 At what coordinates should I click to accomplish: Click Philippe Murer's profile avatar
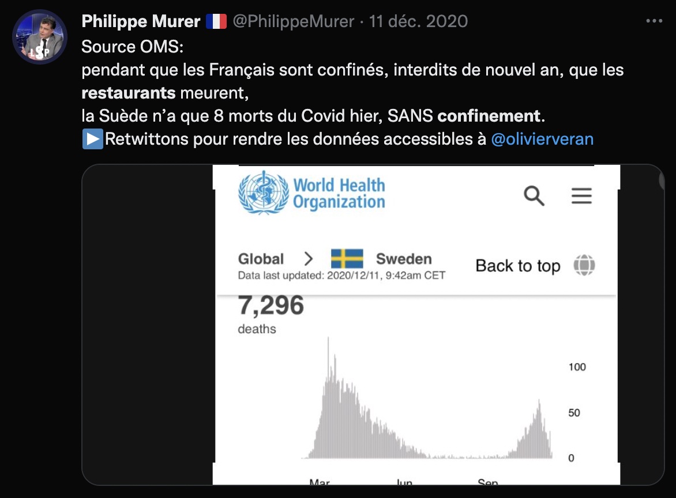click(x=40, y=36)
